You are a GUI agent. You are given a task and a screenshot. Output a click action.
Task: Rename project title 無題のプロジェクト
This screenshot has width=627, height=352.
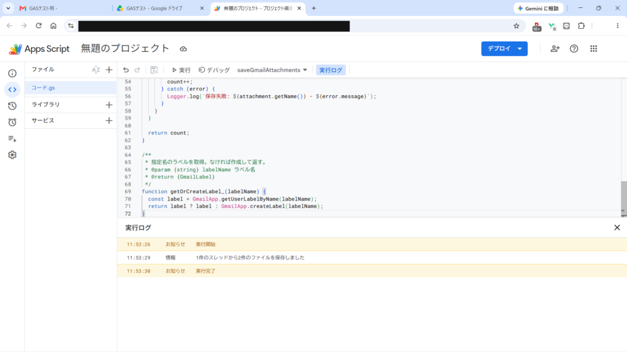(x=125, y=49)
